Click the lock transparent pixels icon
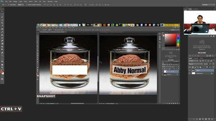 point(193,67)
